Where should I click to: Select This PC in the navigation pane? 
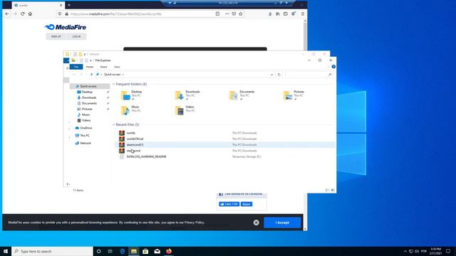click(85, 136)
